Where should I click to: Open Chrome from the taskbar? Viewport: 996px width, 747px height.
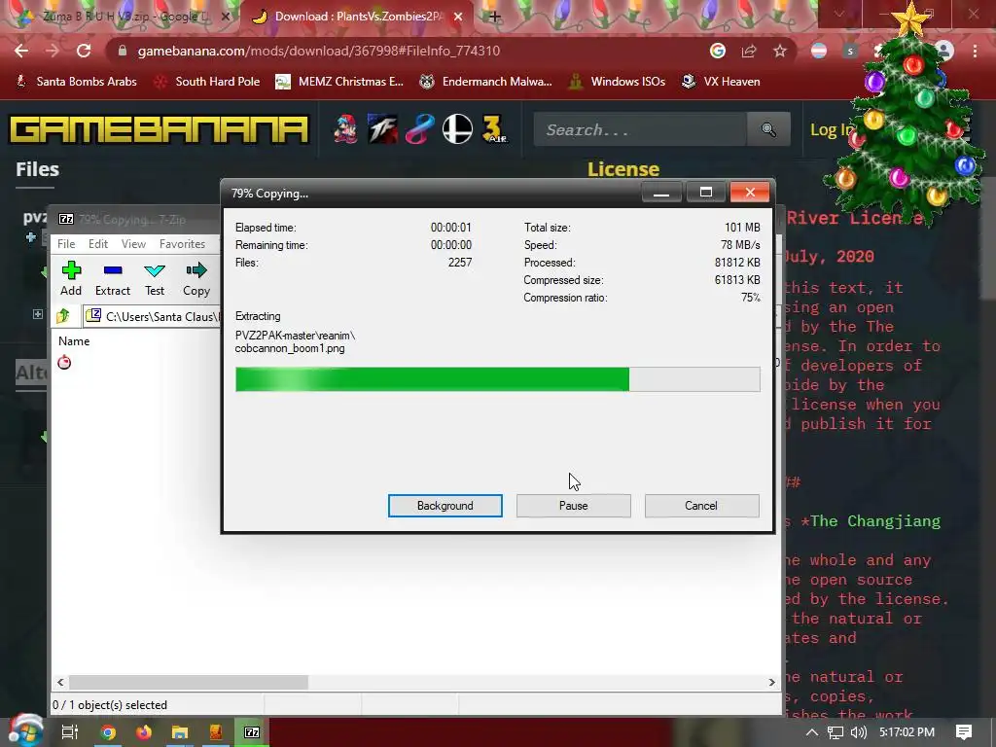coord(108,732)
